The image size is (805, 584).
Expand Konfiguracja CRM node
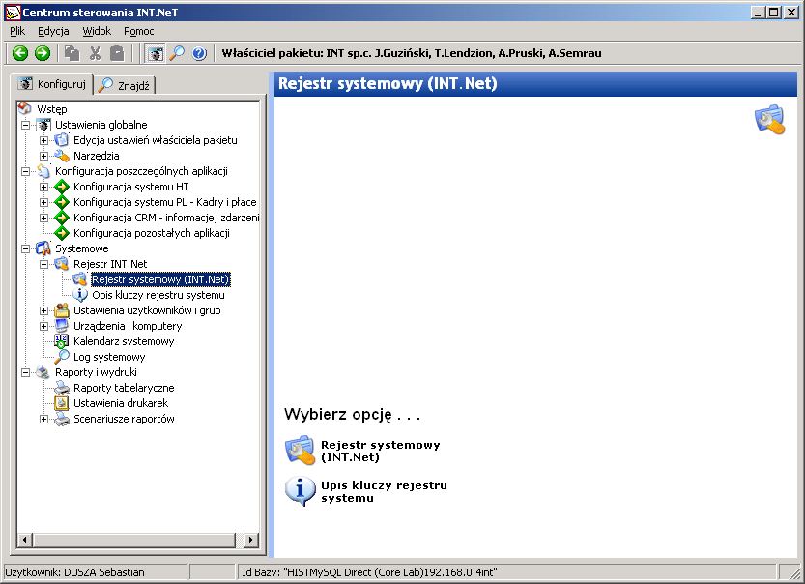click(43, 218)
